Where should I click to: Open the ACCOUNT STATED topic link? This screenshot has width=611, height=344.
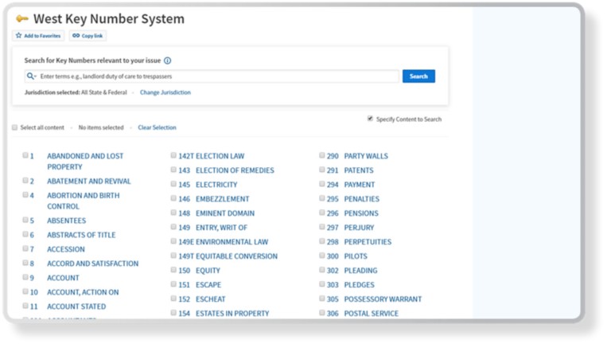(76, 307)
